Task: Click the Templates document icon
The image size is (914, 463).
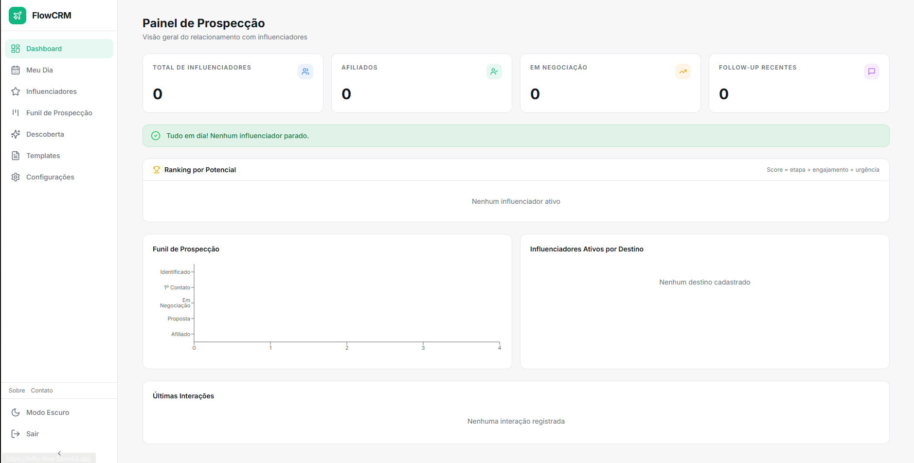Action: tap(16, 156)
